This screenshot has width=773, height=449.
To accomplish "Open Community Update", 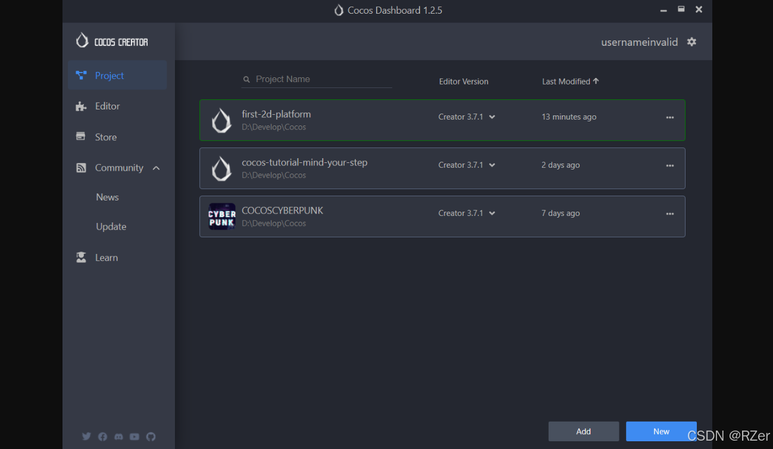I will [x=111, y=227].
